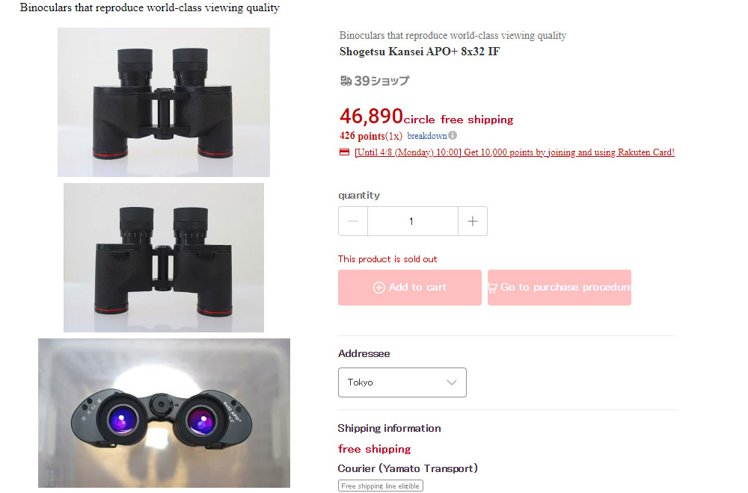Select the purple lens binoculars photo
This screenshot has width=748, height=493.
click(164, 413)
